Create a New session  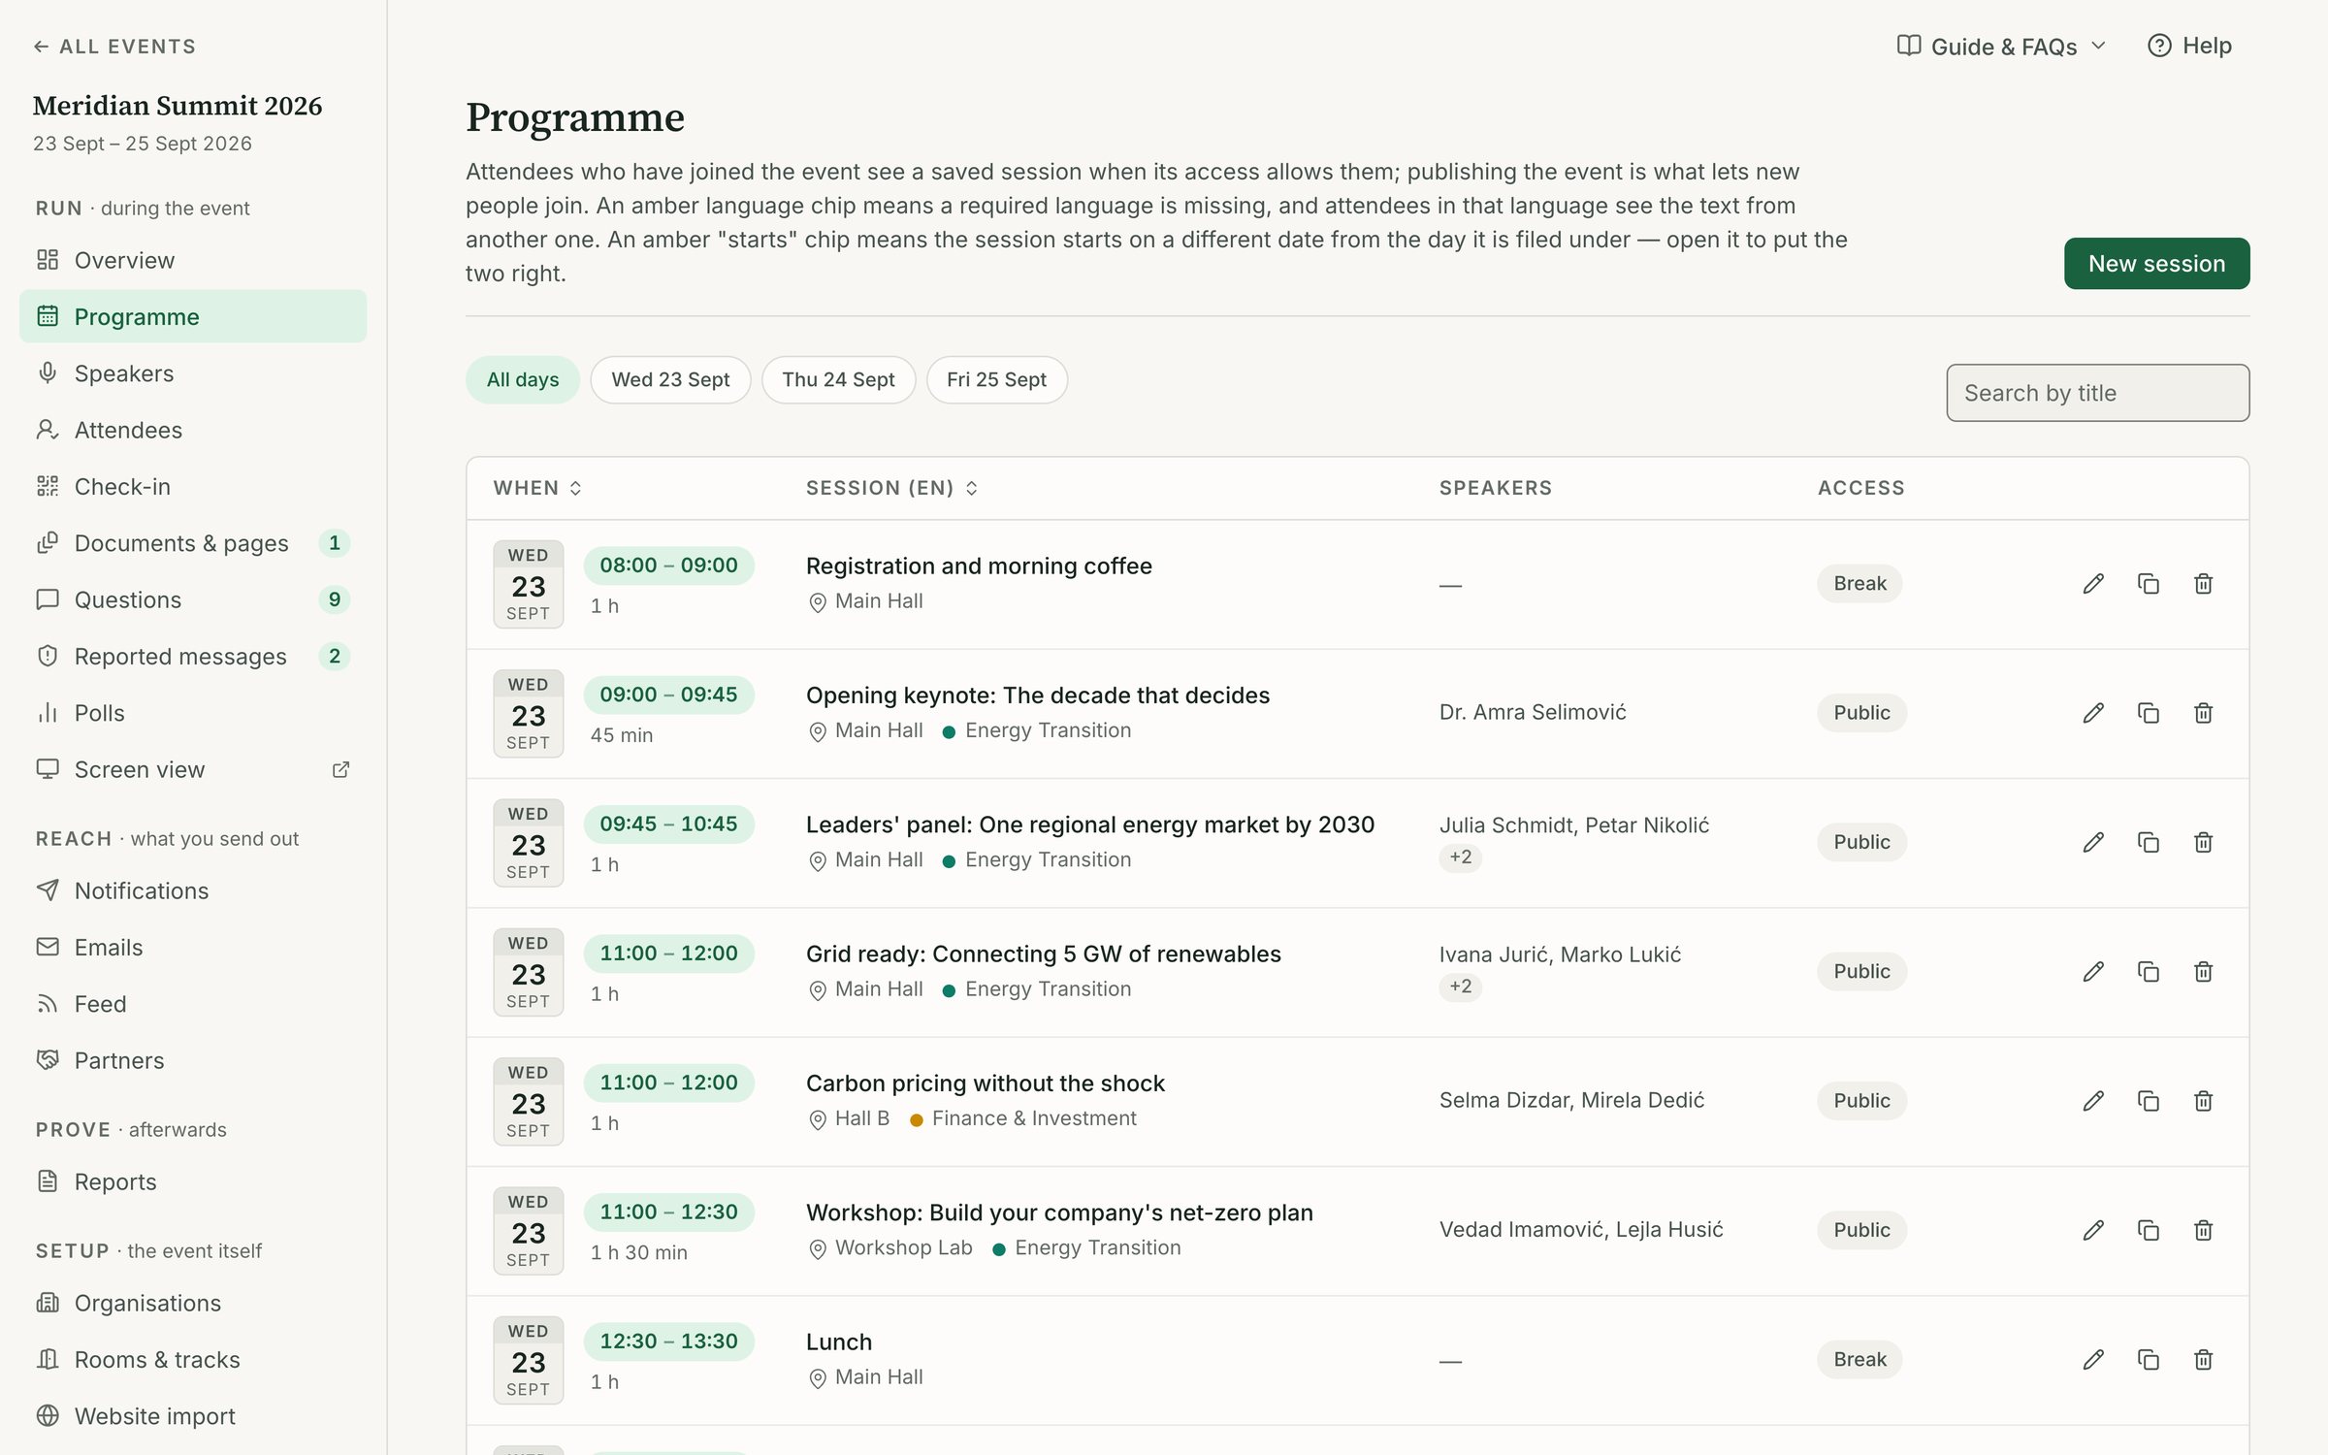(2156, 264)
